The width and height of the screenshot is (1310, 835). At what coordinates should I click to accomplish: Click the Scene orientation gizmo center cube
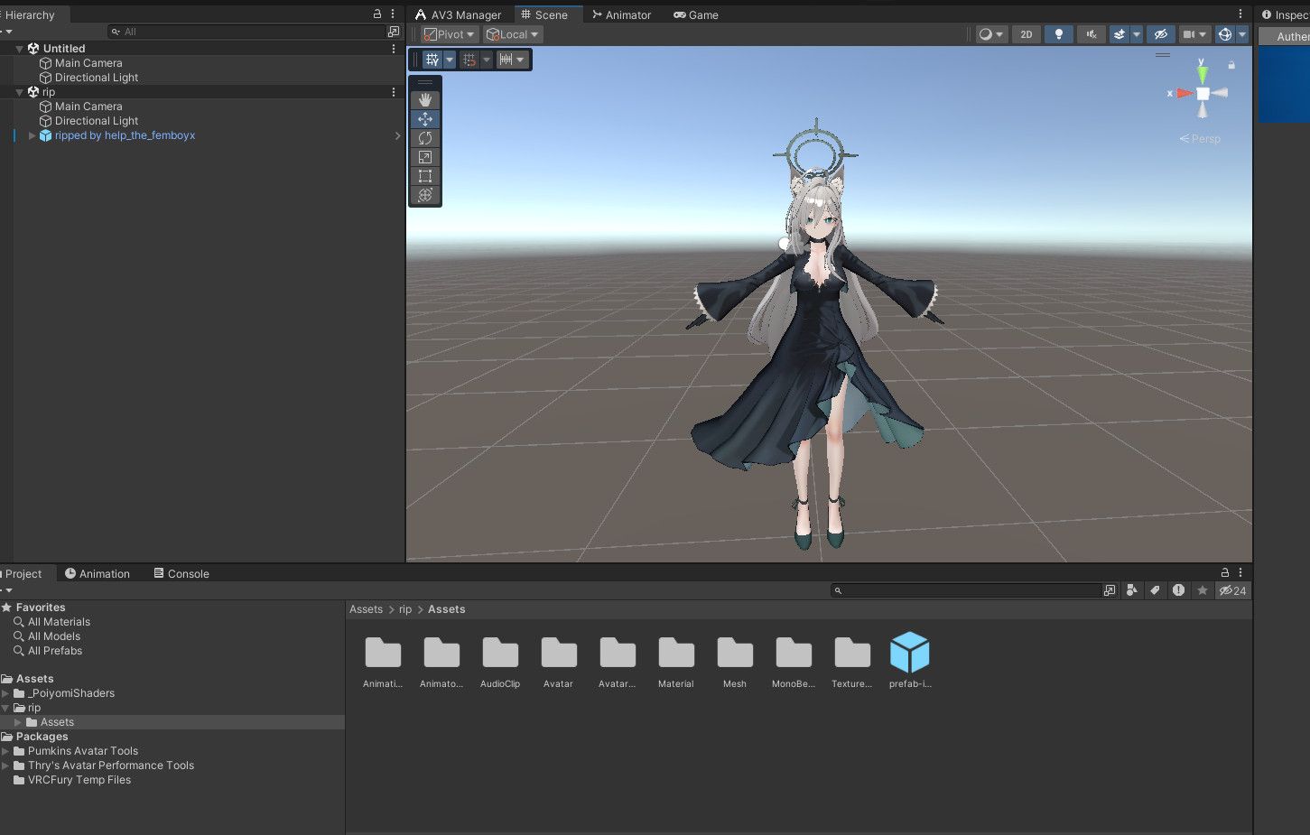point(1203,93)
